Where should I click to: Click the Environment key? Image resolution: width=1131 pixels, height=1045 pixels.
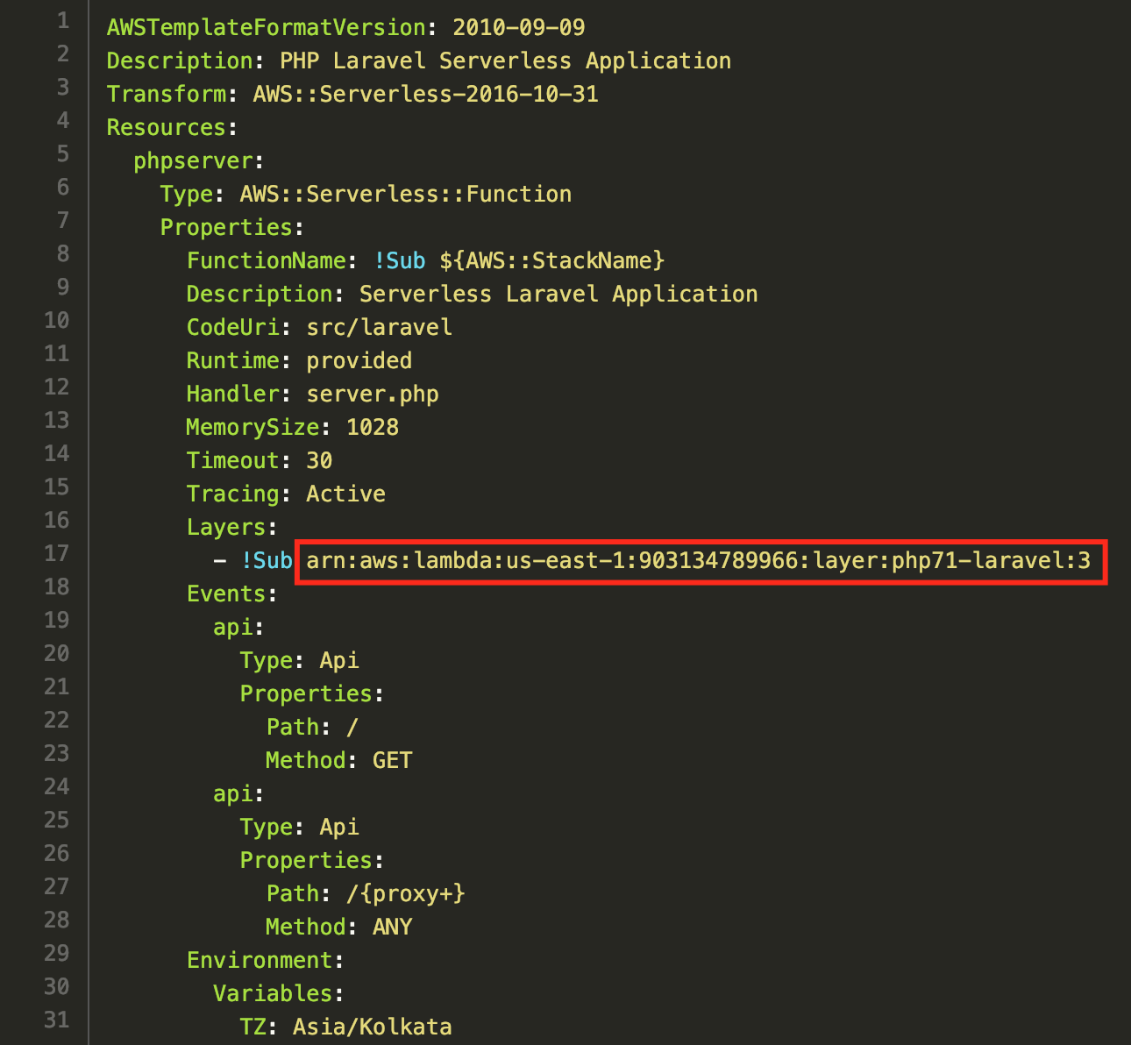pyautogui.click(x=260, y=960)
